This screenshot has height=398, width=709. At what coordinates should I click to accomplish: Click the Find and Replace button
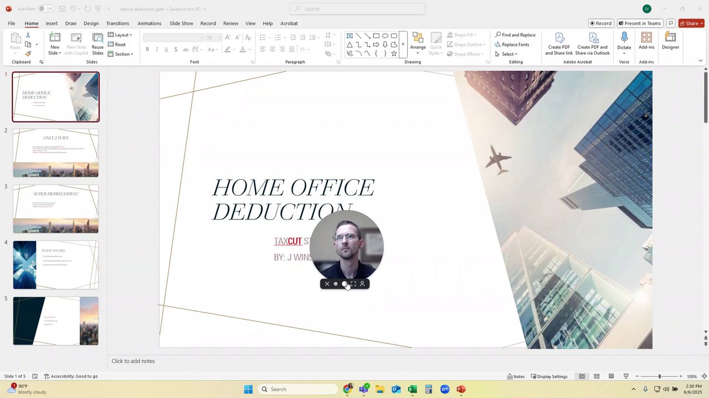pyautogui.click(x=515, y=35)
